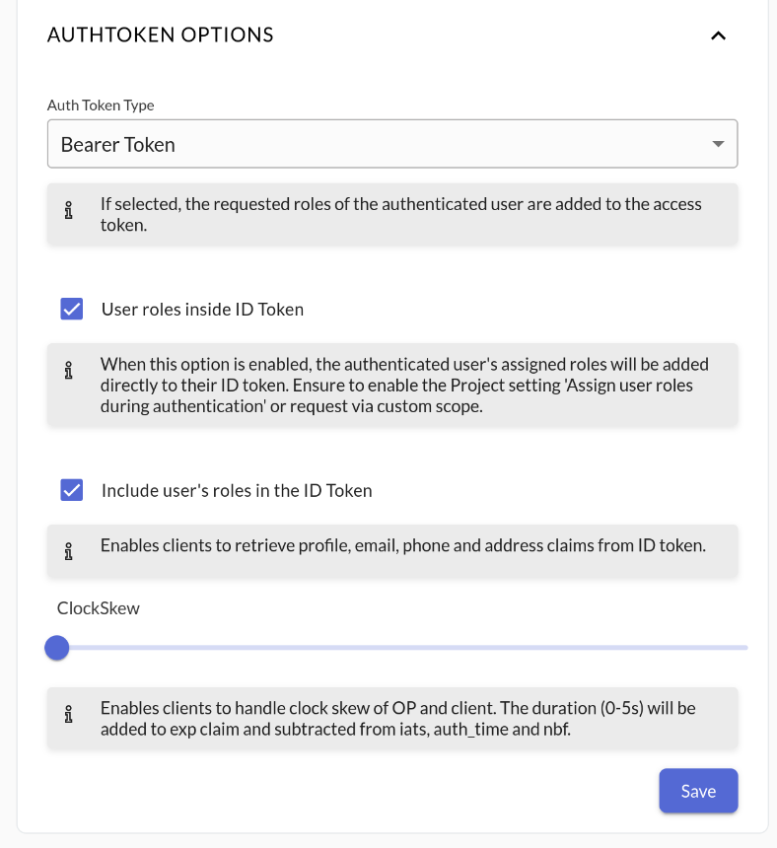Screen dimensions: 777x848
Task: Click the ClockSkew slider handle
Action: click(57, 648)
